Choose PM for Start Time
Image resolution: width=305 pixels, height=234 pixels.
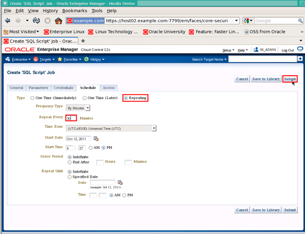click(104, 148)
